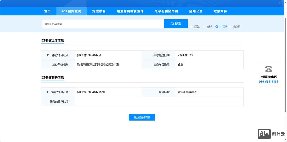
Task: Click the service name 健步走挑战活动 cell
Action: tap(210, 92)
